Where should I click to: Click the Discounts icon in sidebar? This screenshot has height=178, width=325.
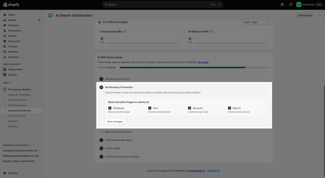point(5,41)
